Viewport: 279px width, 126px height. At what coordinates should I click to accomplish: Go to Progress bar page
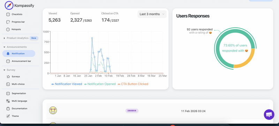[x=18, y=22]
